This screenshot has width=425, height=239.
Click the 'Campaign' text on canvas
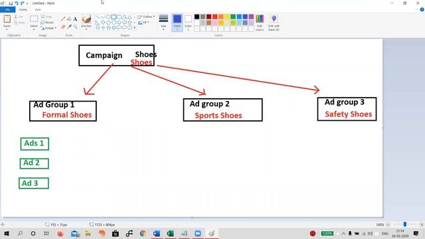[x=104, y=55]
